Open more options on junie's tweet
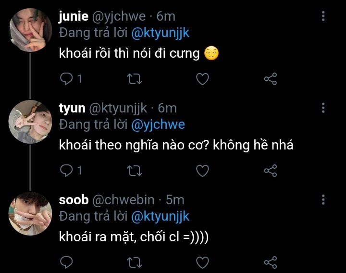Viewport: 346px width, 273px height. click(323, 16)
